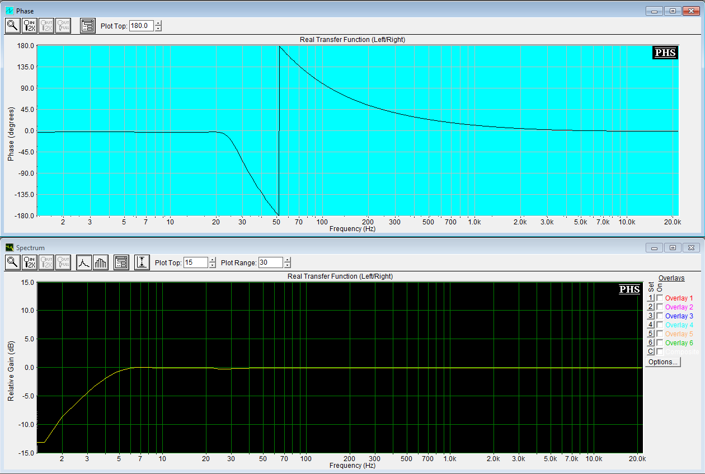The height and width of the screenshot is (474, 705).
Task: Open the overlay Options... dialog
Action: pyautogui.click(x=663, y=362)
